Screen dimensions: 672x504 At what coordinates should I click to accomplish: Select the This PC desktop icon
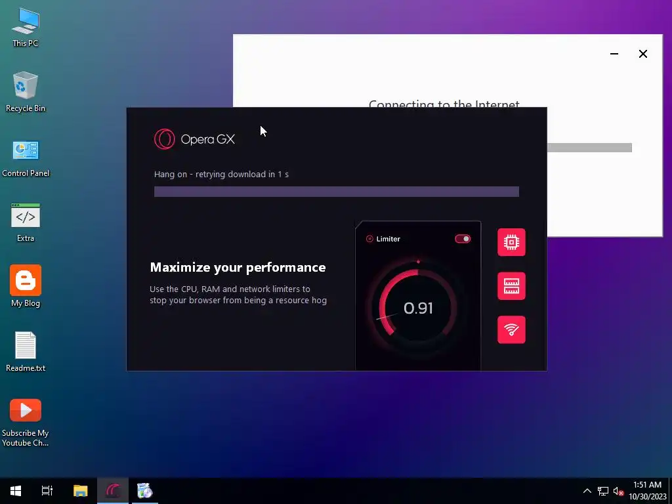pos(26,28)
